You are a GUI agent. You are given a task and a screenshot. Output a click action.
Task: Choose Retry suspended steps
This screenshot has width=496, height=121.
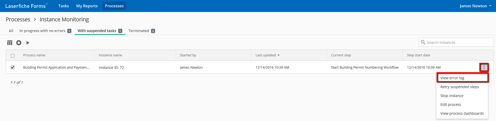tap(459, 87)
